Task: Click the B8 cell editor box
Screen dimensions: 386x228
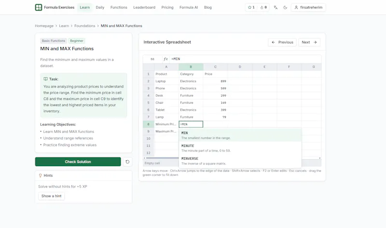Action: click(191, 124)
